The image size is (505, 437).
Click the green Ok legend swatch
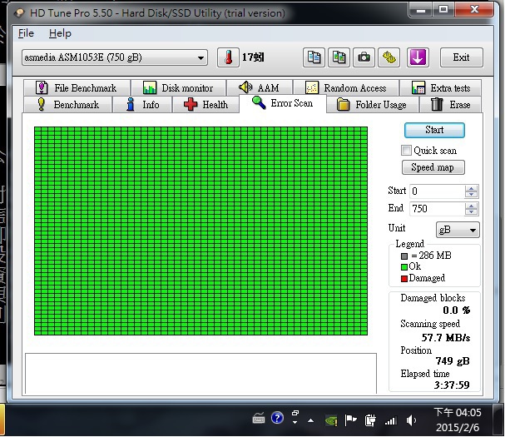tap(404, 267)
